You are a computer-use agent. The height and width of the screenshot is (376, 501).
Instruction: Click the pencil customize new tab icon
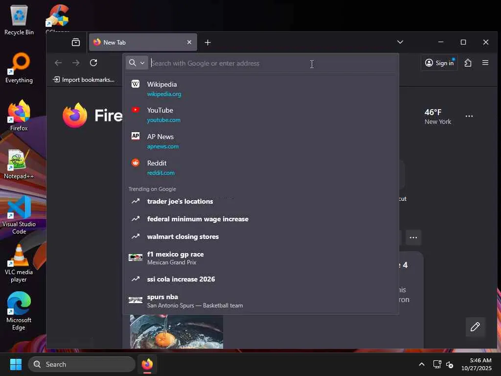pos(475,327)
